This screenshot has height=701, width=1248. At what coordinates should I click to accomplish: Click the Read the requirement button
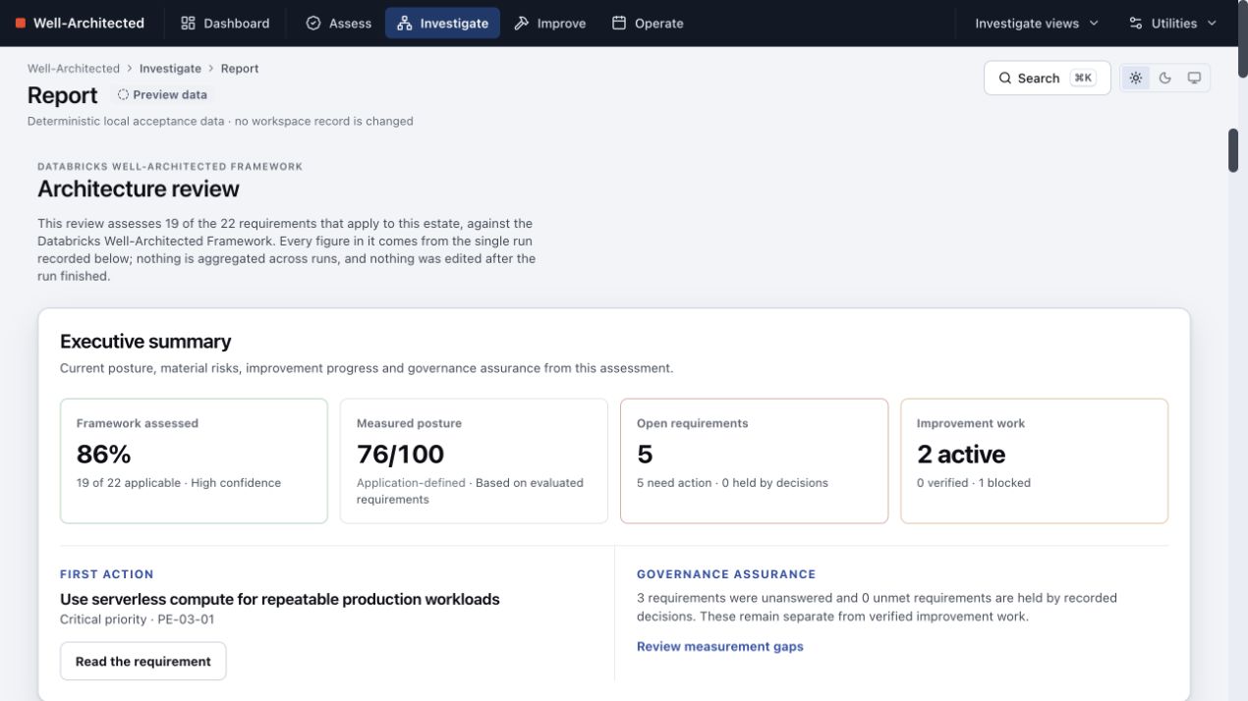(143, 661)
